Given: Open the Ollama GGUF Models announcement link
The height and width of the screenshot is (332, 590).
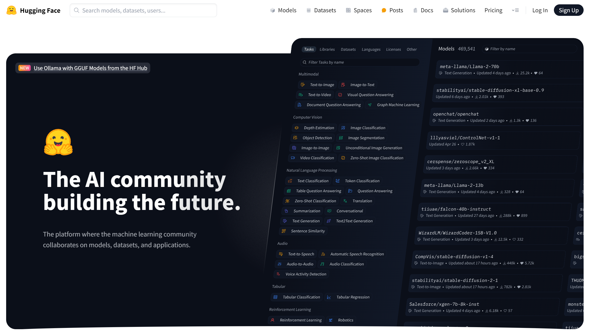Looking at the screenshot, I should coord(90,68).
